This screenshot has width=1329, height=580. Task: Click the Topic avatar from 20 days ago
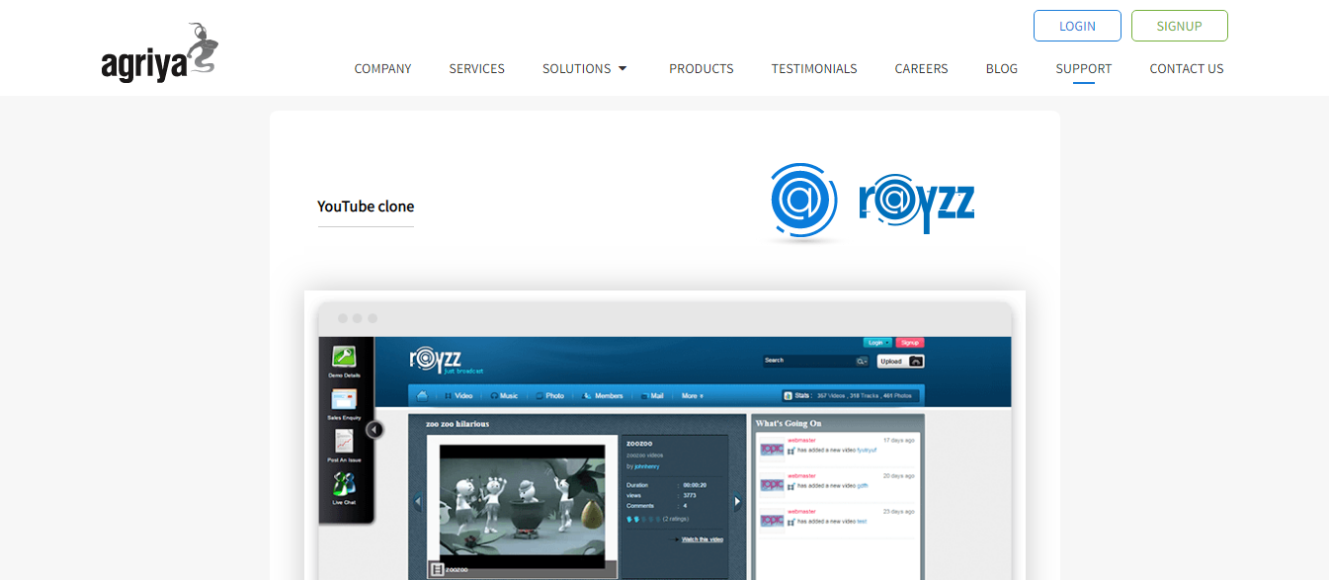click(772, 485)
